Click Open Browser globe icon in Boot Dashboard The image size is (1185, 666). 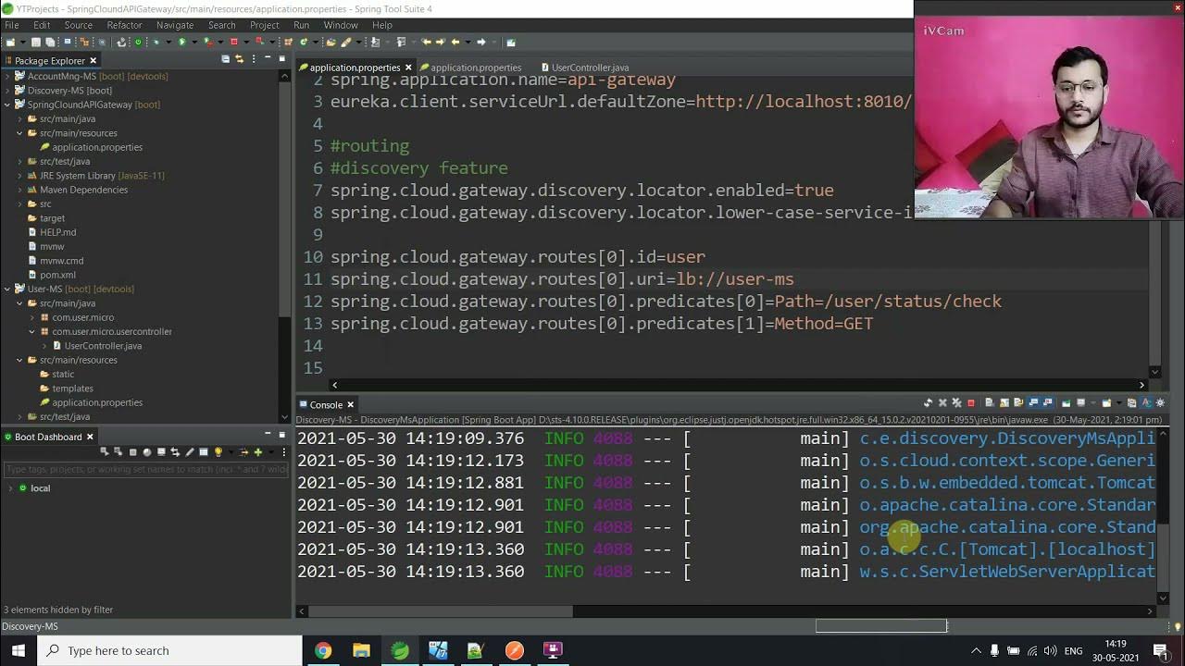147,451
